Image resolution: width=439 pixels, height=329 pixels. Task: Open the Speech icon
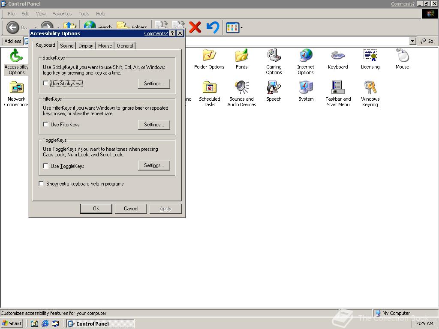pos(274,91)
